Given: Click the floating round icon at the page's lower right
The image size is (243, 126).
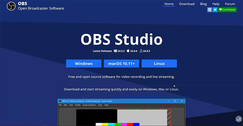Looking at the screenshot, I should [x=239, y=119].
